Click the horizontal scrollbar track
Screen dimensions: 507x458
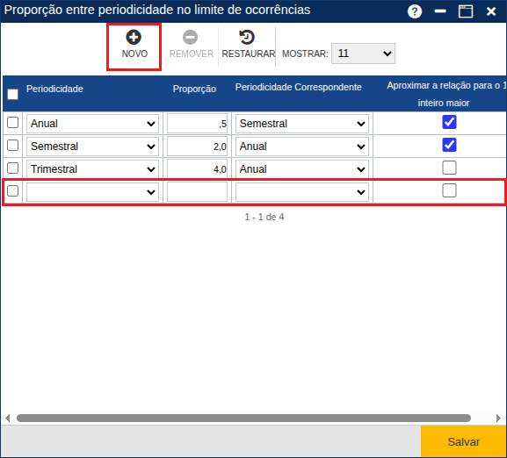[x=243, y=418]
